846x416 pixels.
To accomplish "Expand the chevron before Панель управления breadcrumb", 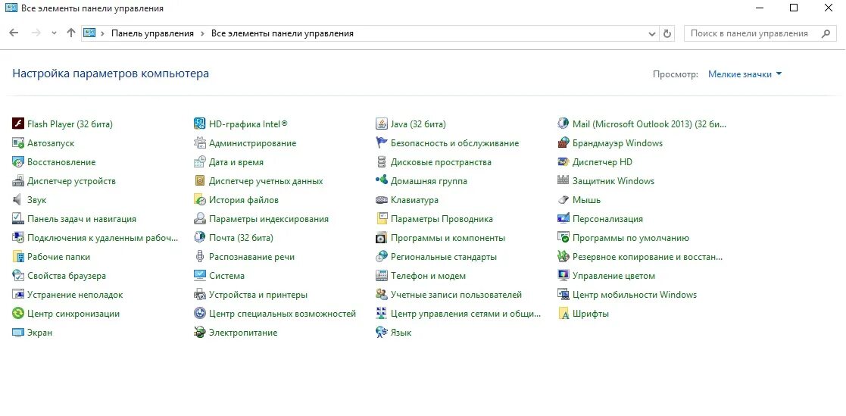I will (102, 33).
